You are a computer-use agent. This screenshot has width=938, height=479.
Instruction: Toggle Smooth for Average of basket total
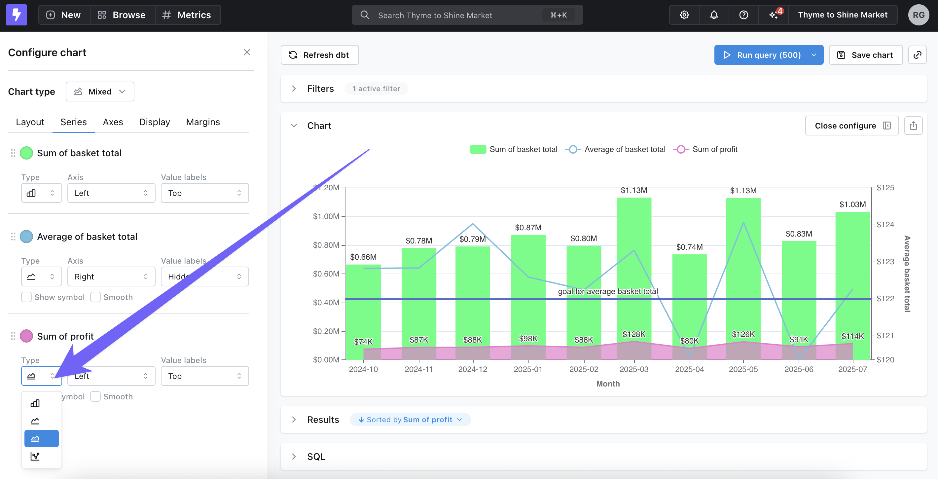(95, 297)
